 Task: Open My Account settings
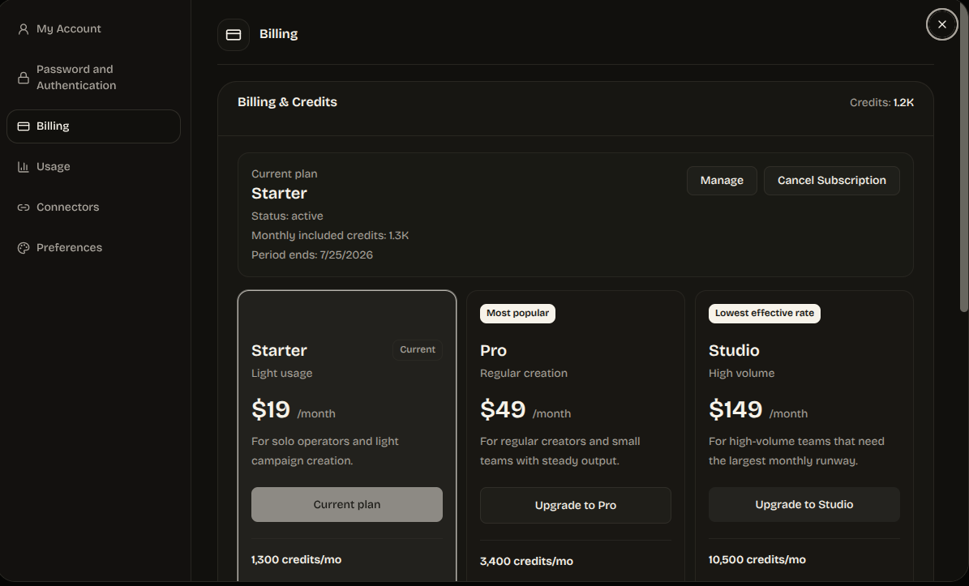click(x=93, y=29)
